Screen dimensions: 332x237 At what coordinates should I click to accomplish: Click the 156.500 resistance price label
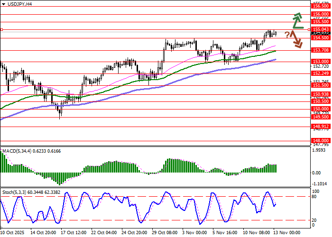tap(321, 7)
